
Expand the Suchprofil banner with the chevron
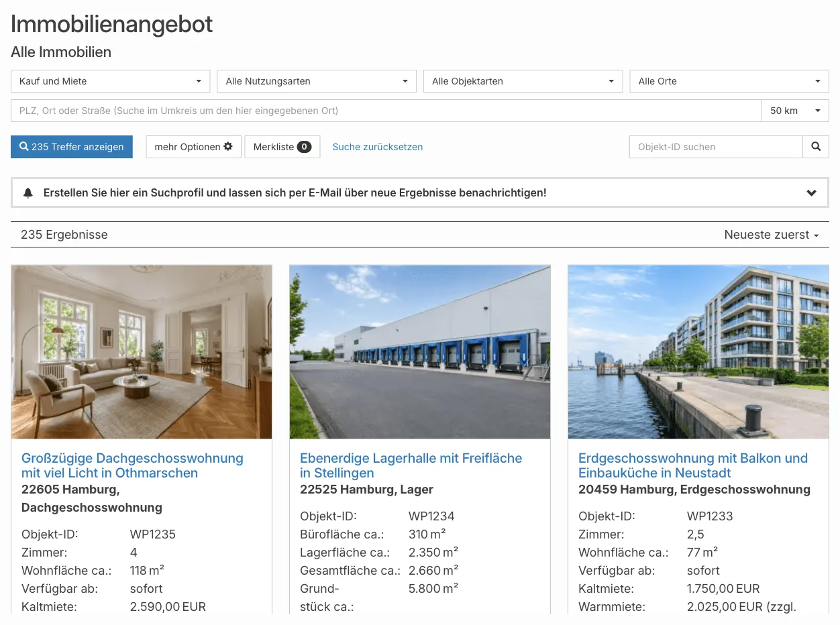811,193
